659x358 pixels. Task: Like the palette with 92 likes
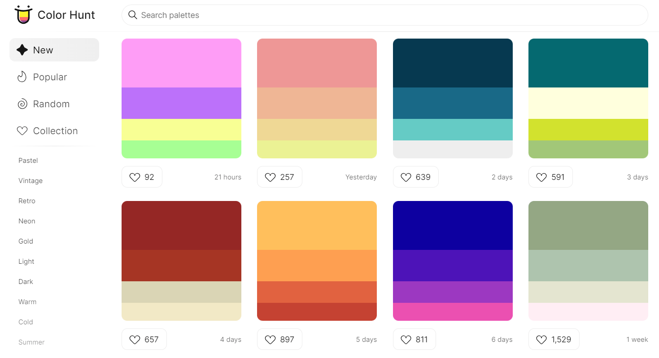pyautogui.click(x=135, y=177)
